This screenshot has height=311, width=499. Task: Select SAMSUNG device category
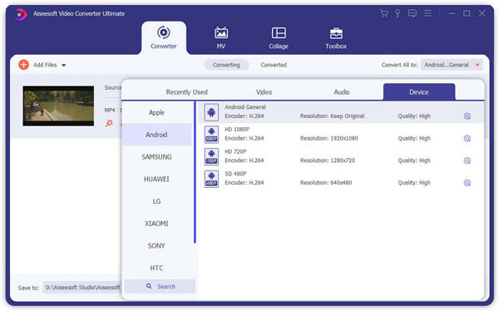point(156,157)
